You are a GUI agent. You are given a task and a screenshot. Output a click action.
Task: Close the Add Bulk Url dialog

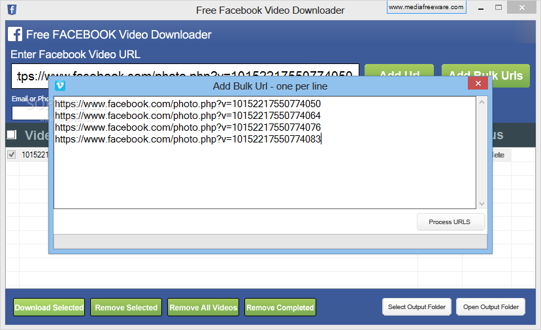tap(478, 83)
